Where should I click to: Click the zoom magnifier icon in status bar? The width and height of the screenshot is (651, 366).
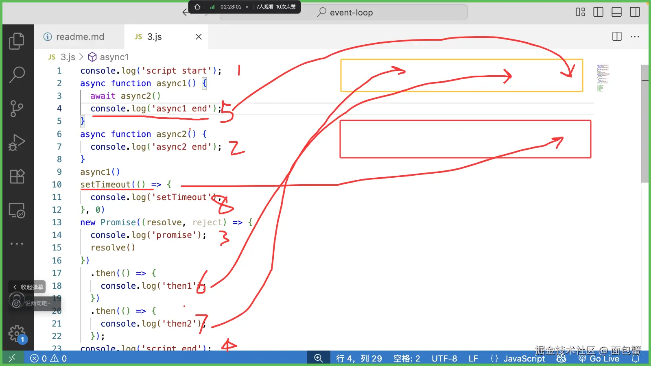pos(318,358)
